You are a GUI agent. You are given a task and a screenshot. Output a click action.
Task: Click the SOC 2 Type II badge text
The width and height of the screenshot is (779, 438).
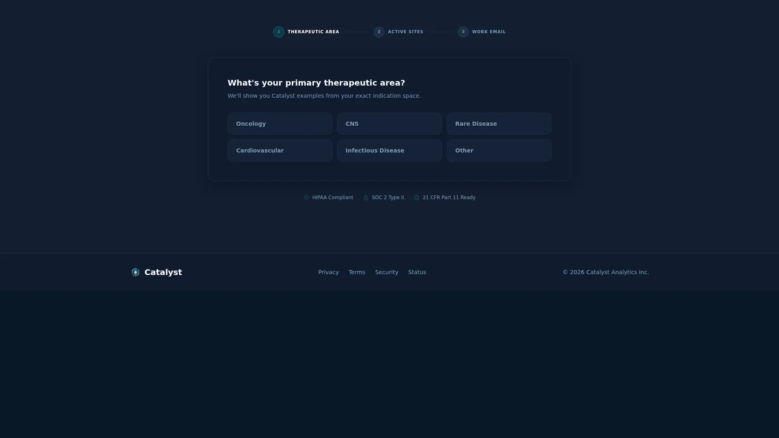pyautogui.click(x=388, y=198)
